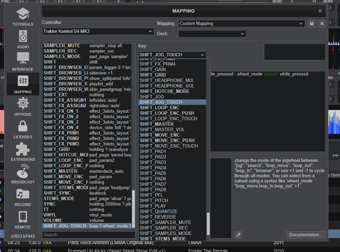This screenshot has height=252, width=340.
Task: Open the Remote settings section
Action: tap(23, 220)
